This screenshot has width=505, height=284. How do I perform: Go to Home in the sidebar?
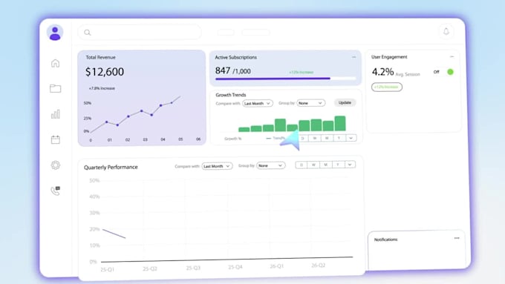click(56, 63)
